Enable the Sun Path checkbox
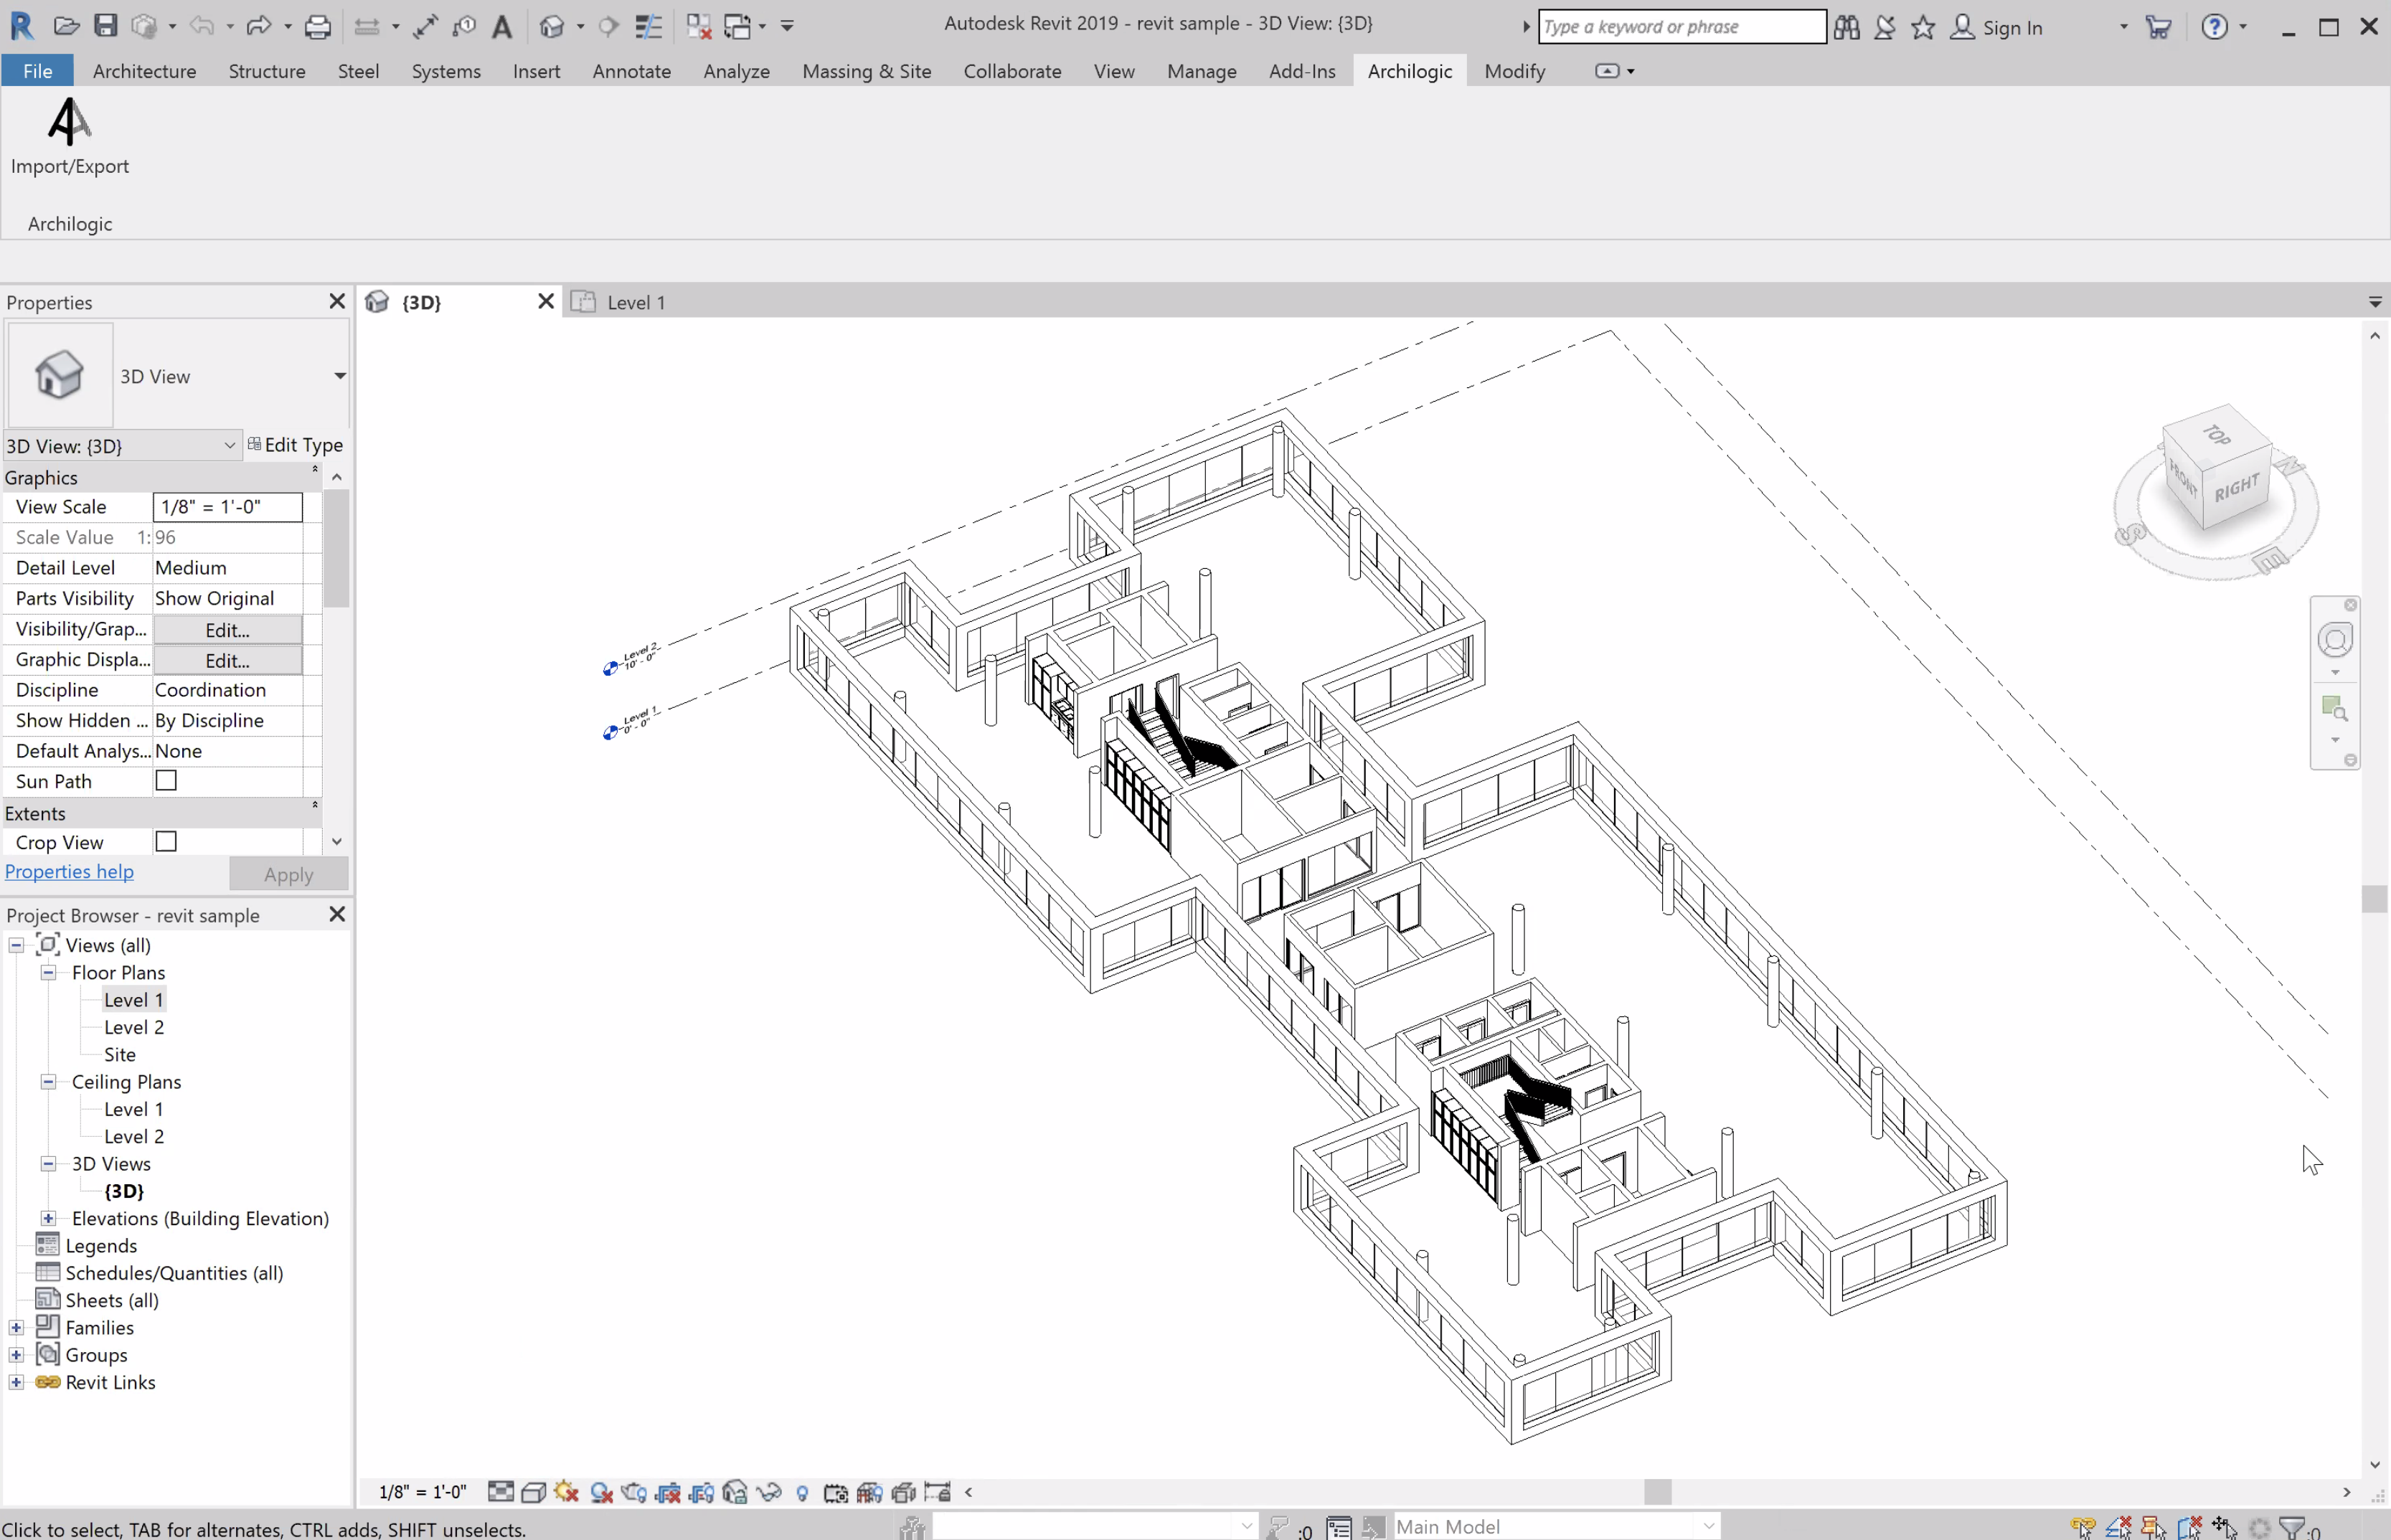Image resolution: width=2391 pixels, height=1540 pixels. 166,781
